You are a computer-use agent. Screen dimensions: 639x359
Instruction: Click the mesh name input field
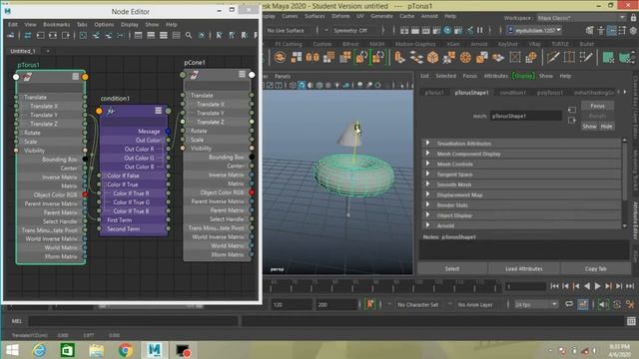point(526,116)
